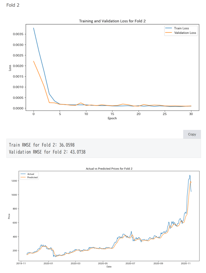Select the Predicted legend label
The image size is (206, 273).
32,177
